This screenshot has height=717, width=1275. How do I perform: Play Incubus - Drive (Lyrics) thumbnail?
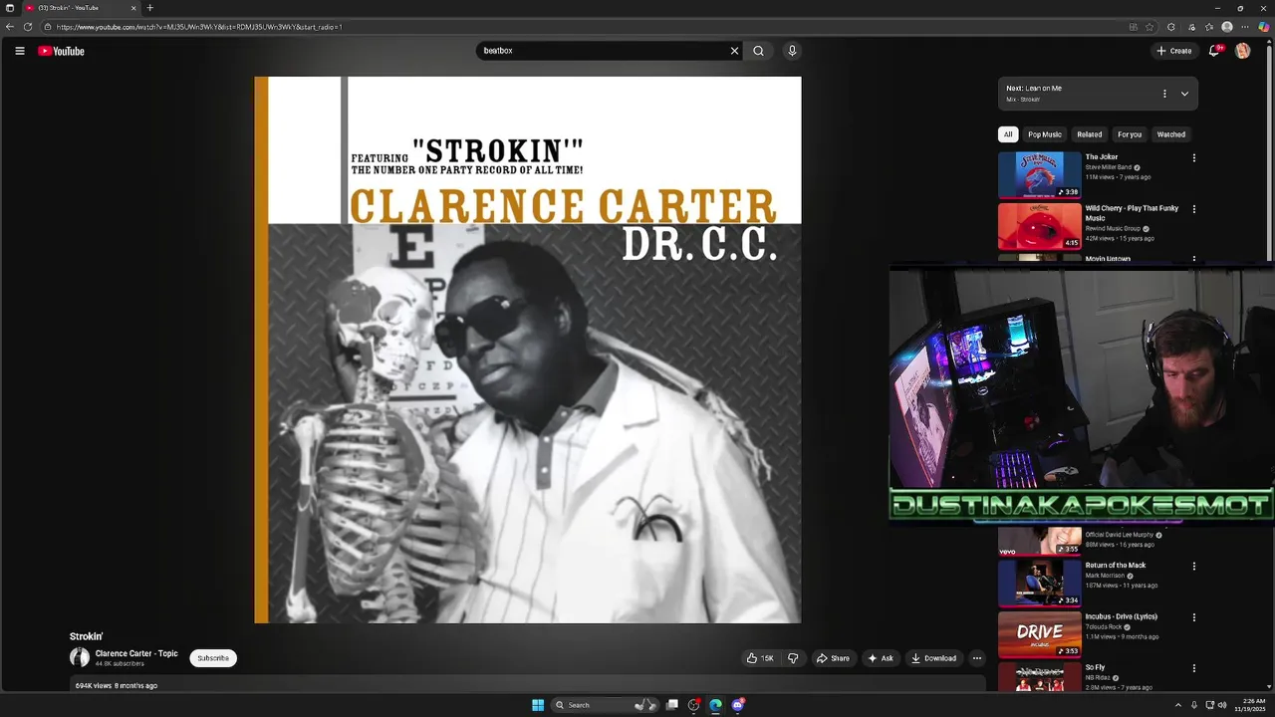click(1040, 634)
